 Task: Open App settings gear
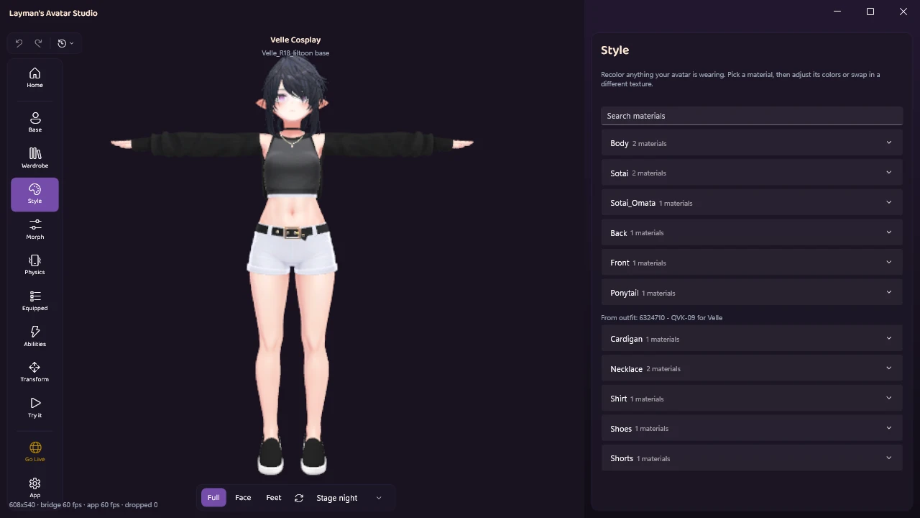click(34, 488)
